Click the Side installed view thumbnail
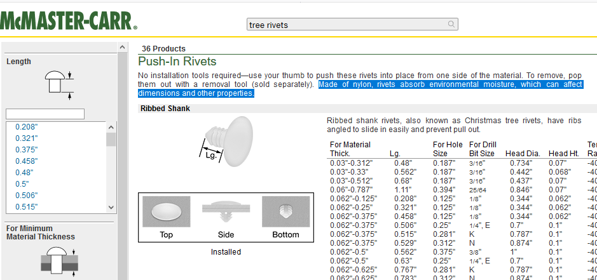 226,212
